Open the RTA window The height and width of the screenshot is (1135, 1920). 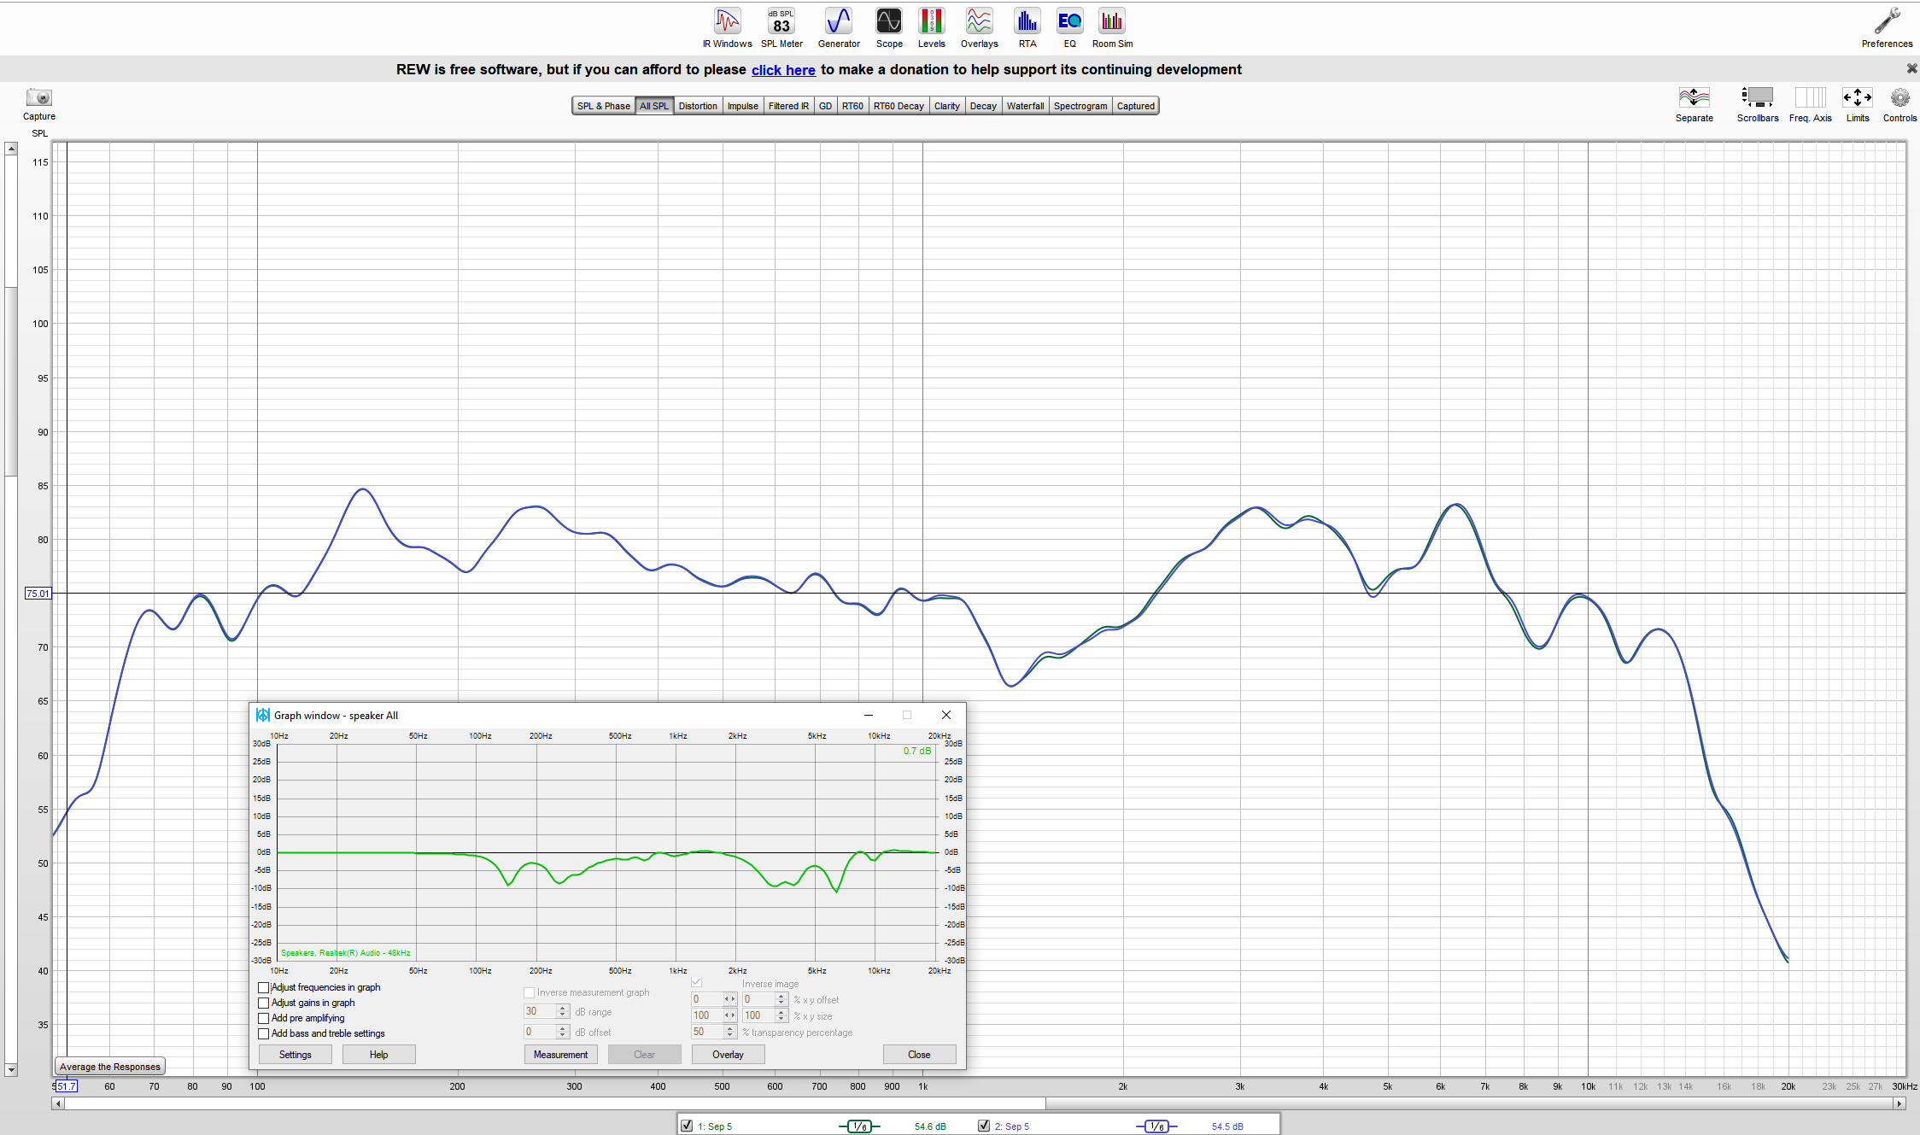pos(1027,28)
